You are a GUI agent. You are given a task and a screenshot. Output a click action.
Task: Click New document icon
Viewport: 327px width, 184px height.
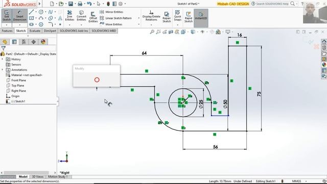pos(52,4)
